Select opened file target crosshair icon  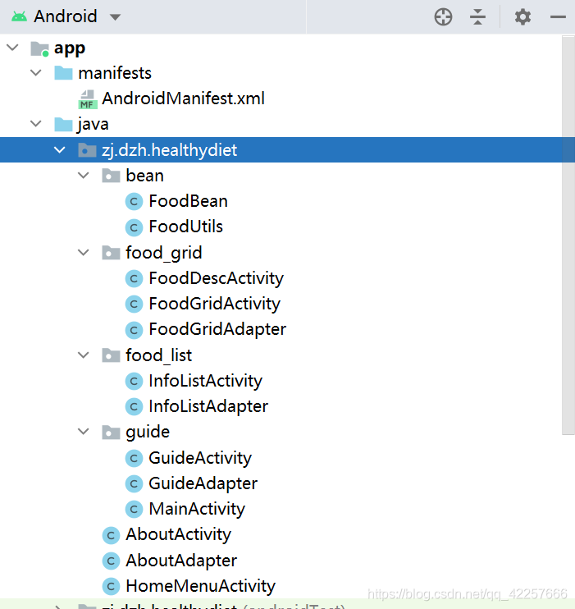click(443, 17)
